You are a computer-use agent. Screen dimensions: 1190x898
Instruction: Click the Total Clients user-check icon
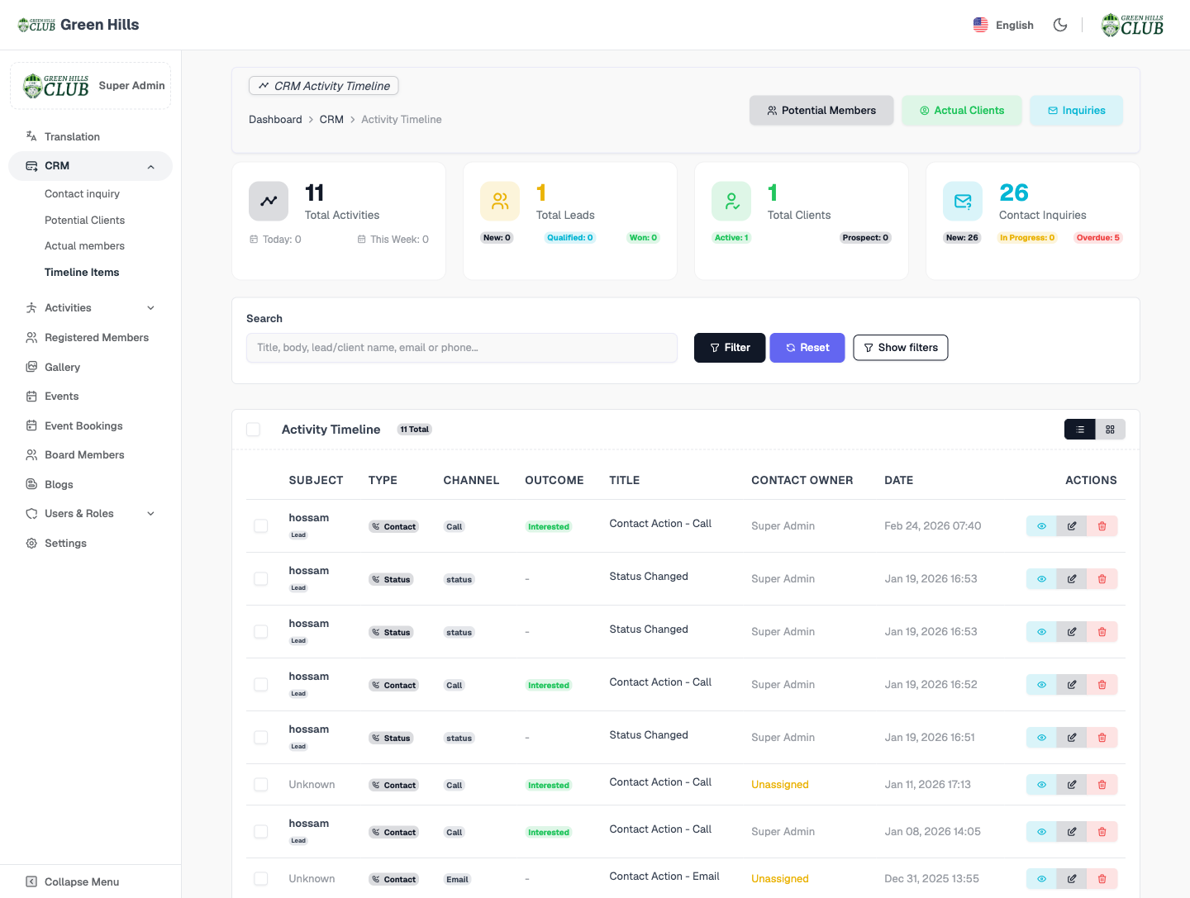[x=731, y=202]
